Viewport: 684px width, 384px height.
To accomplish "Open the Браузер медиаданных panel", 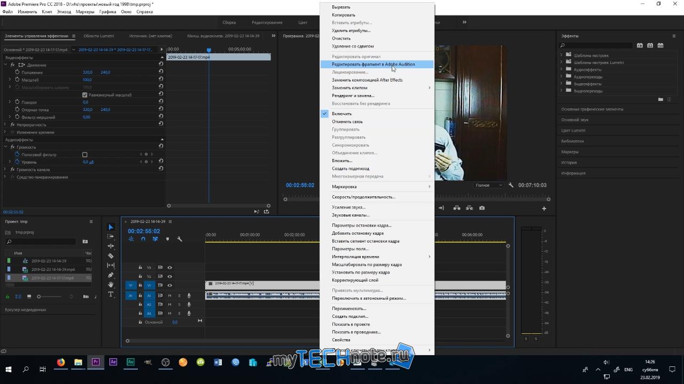I will 26,309.
